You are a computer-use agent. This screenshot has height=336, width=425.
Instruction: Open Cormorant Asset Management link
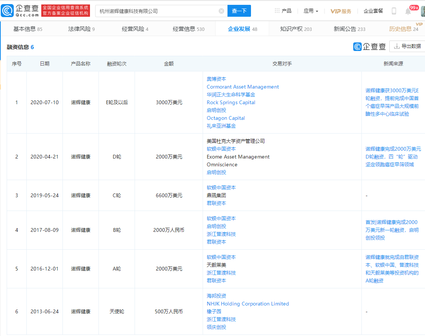pos(242,87)
